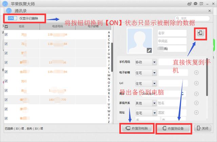The width and height of the screenshot is (217, 142).
Task: Edit contact avatar with pencil icon
Action: 149,51
